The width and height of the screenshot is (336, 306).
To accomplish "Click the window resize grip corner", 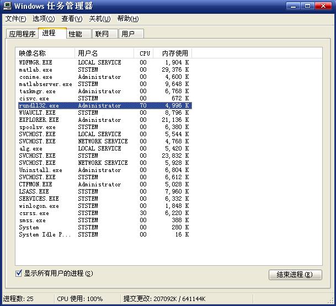I will tap(330, 300).
